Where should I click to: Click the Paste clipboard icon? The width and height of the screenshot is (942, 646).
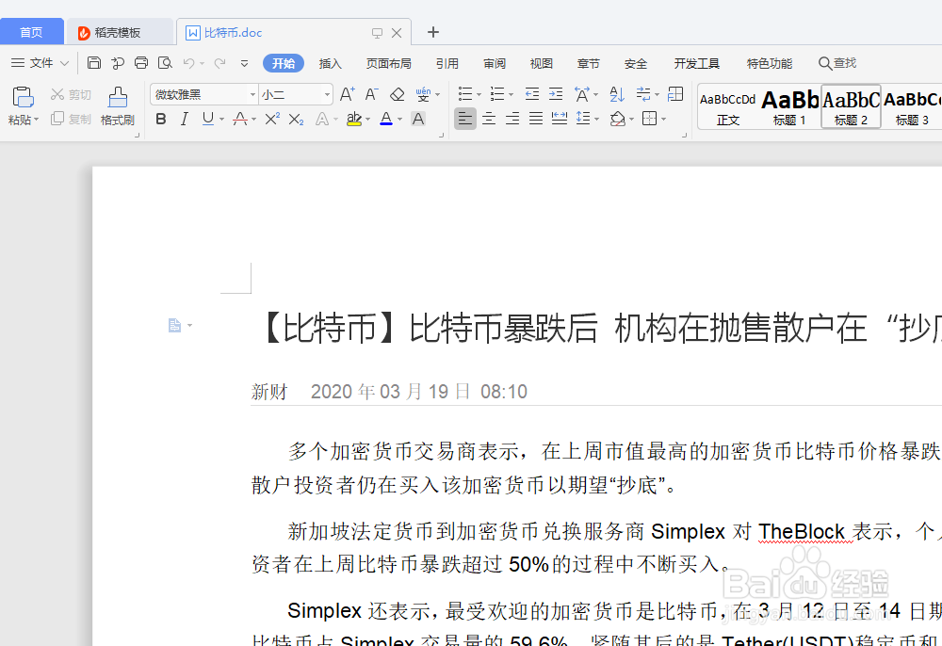23,97
